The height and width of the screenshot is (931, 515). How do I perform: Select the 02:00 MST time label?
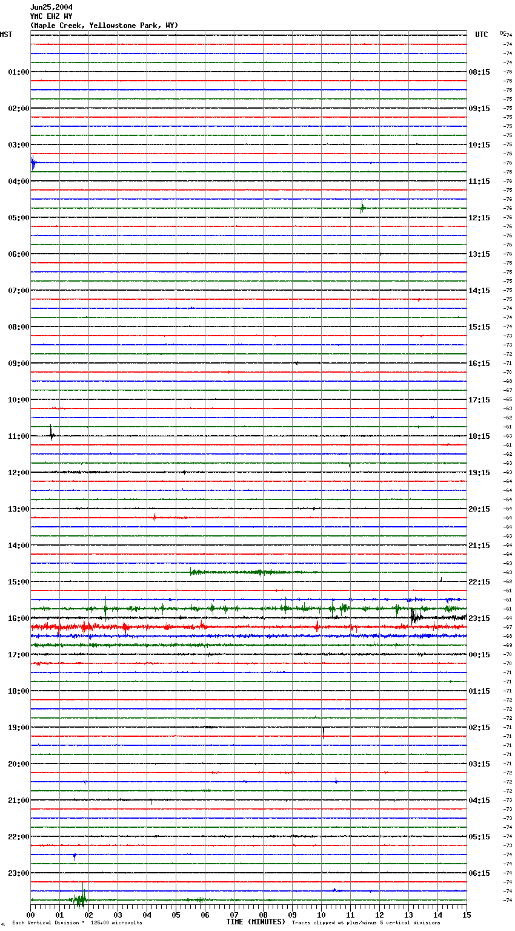click(19, 109)
